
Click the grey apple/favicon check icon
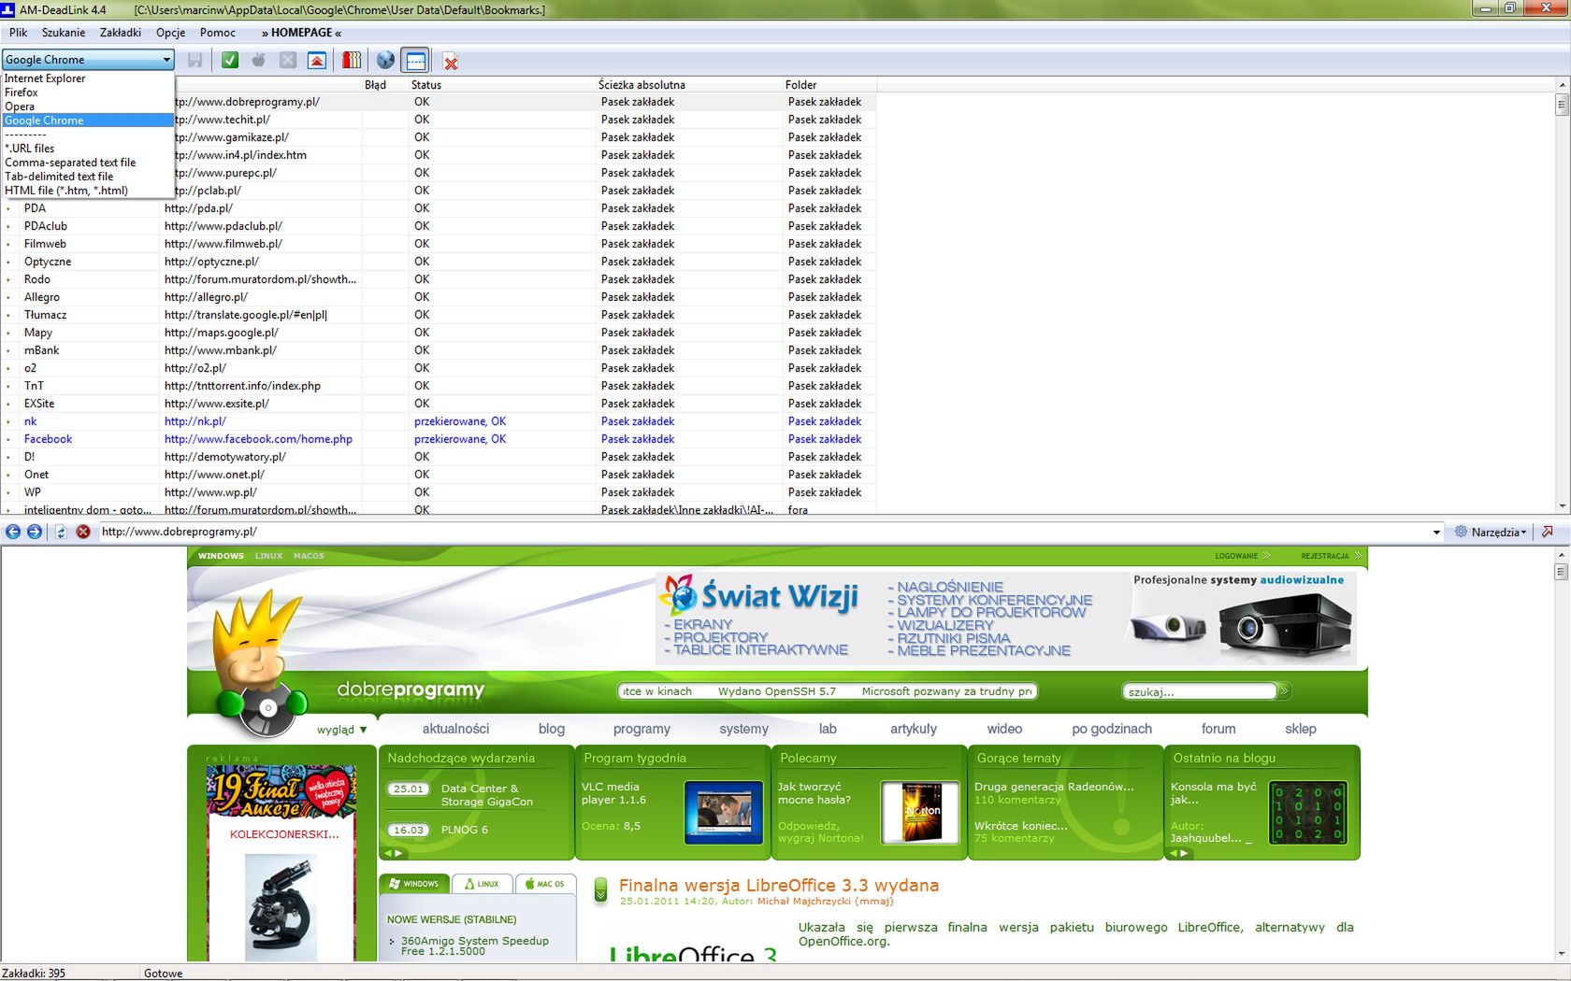point(259,60)
